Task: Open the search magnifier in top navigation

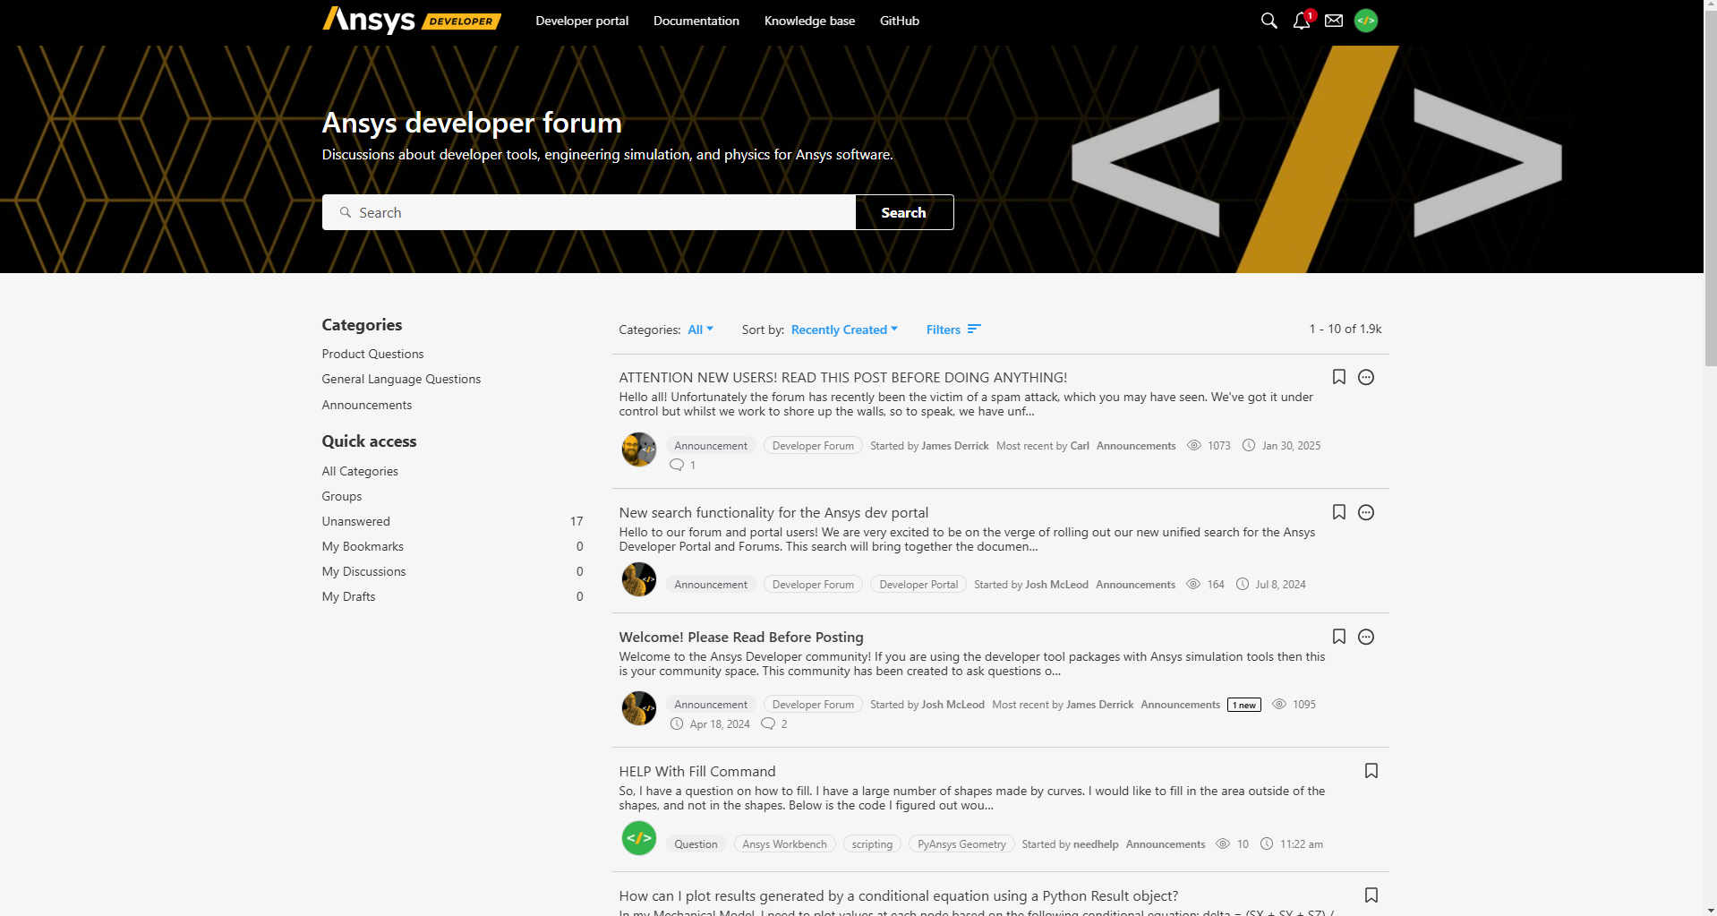Action: 1269,21
